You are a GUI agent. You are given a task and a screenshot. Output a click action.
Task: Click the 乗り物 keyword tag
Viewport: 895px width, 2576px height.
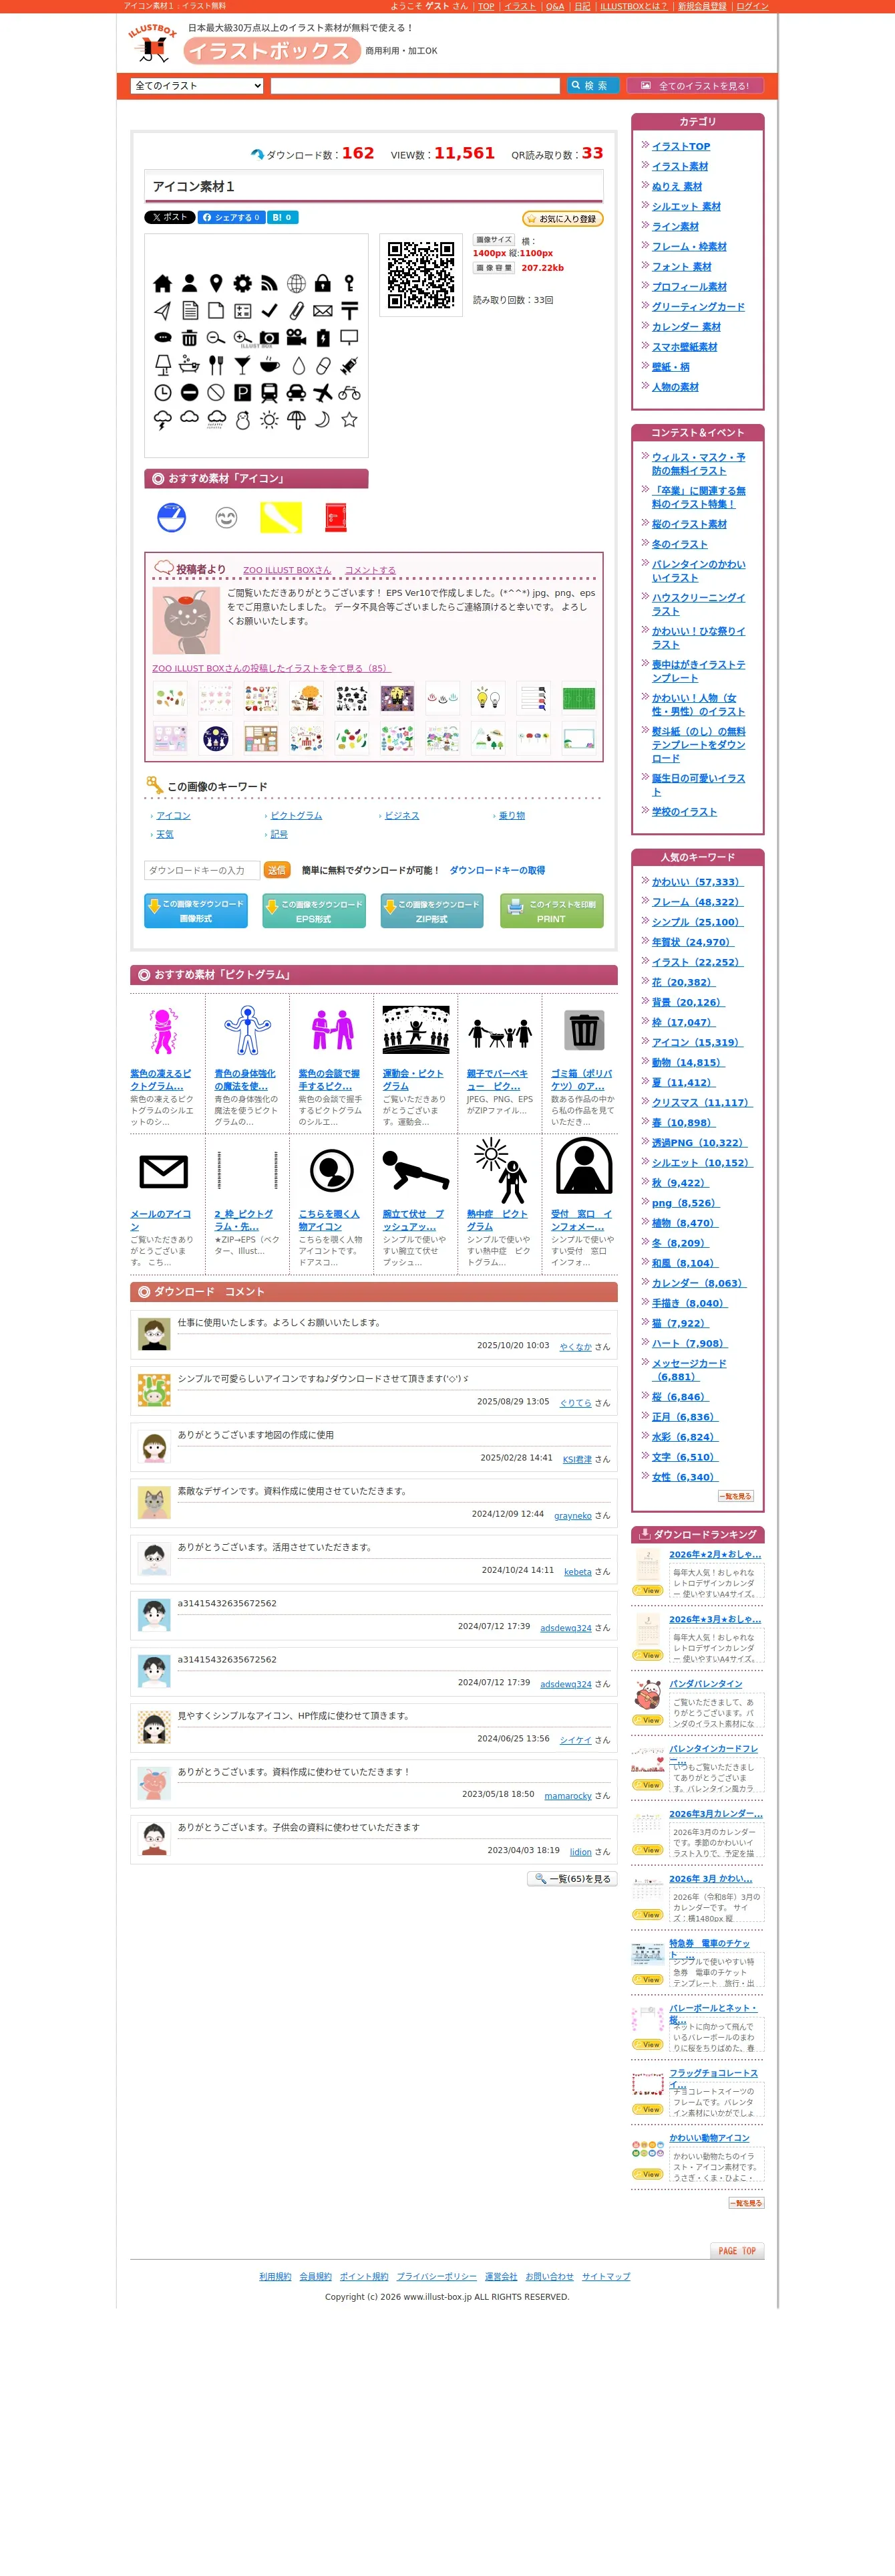512,815
